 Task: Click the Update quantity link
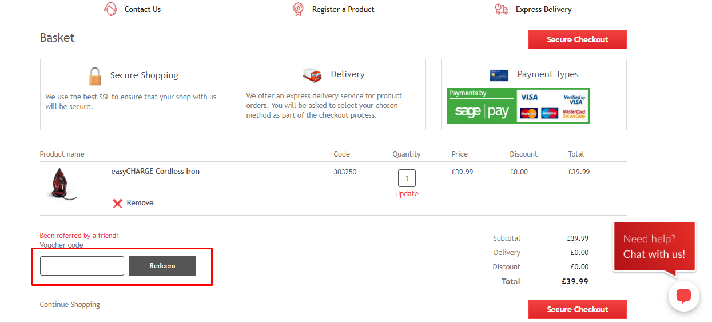[407, 194]
